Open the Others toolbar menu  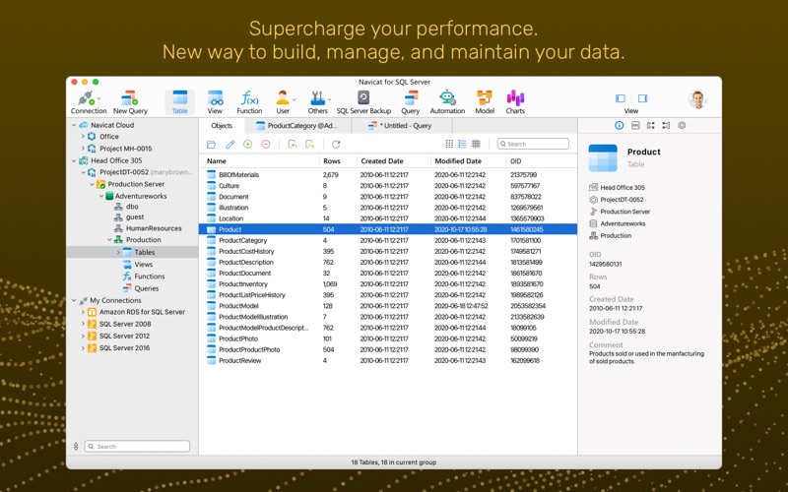pos(317,102)
